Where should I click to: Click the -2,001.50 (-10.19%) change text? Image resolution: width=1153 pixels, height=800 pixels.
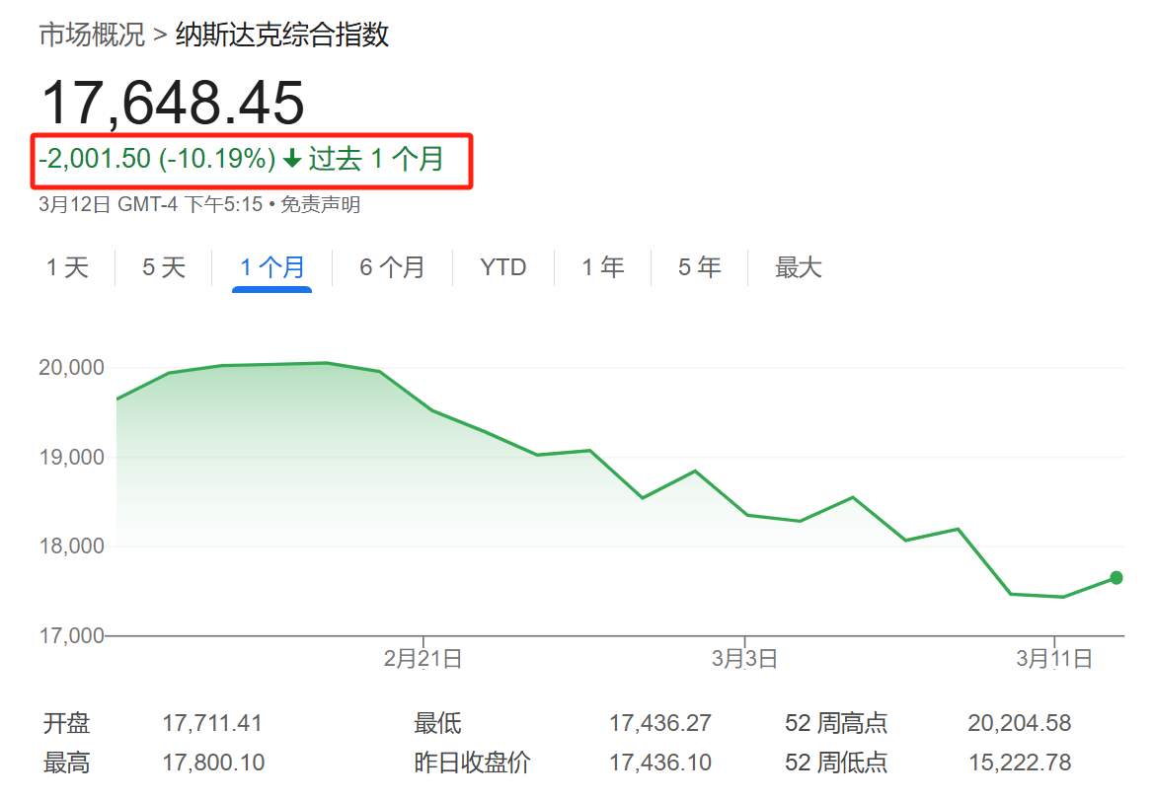click(x=157, y=159)
